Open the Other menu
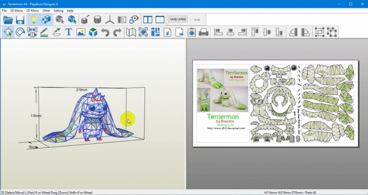 coord(46,11)
